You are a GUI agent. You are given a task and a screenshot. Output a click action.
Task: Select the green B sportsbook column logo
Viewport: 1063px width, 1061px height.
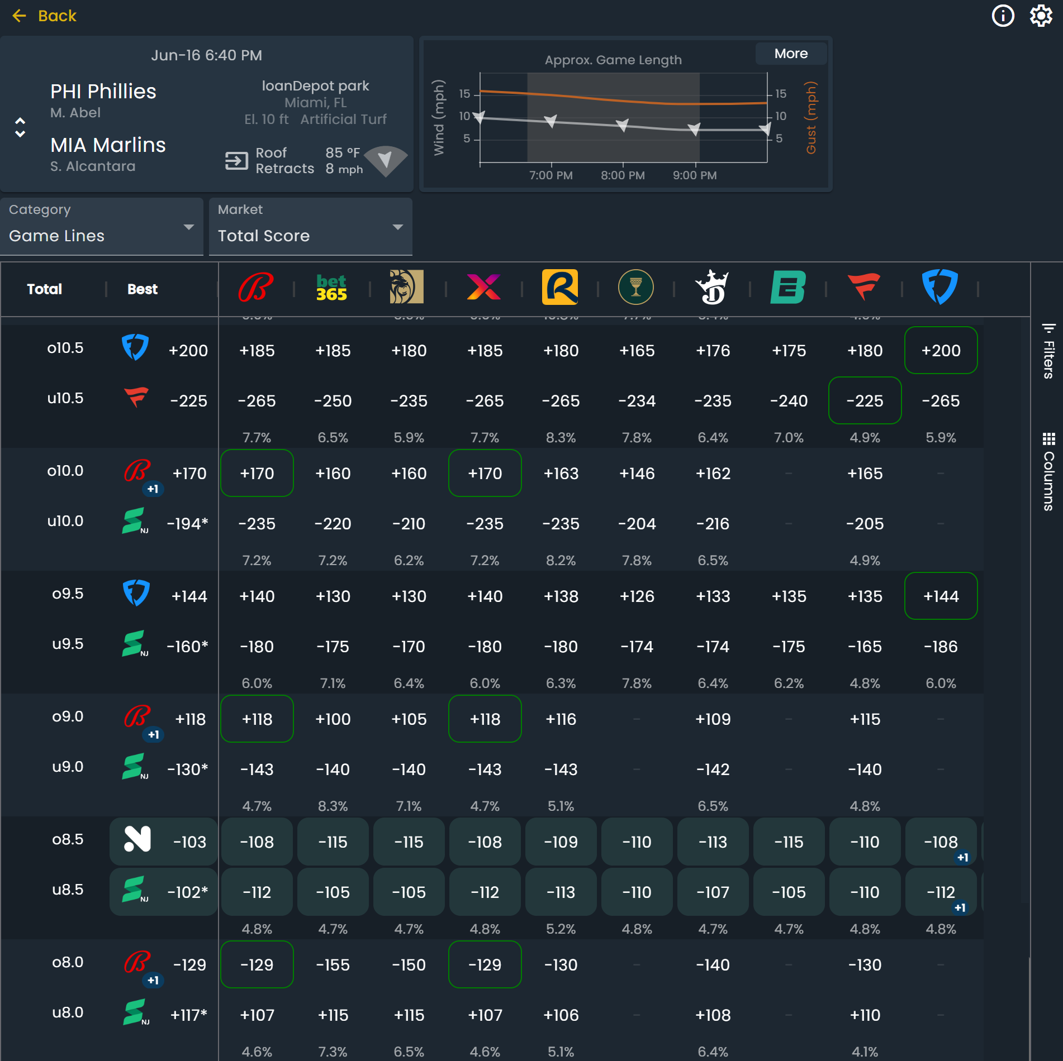pyautogui.click(x=788, y=287)
